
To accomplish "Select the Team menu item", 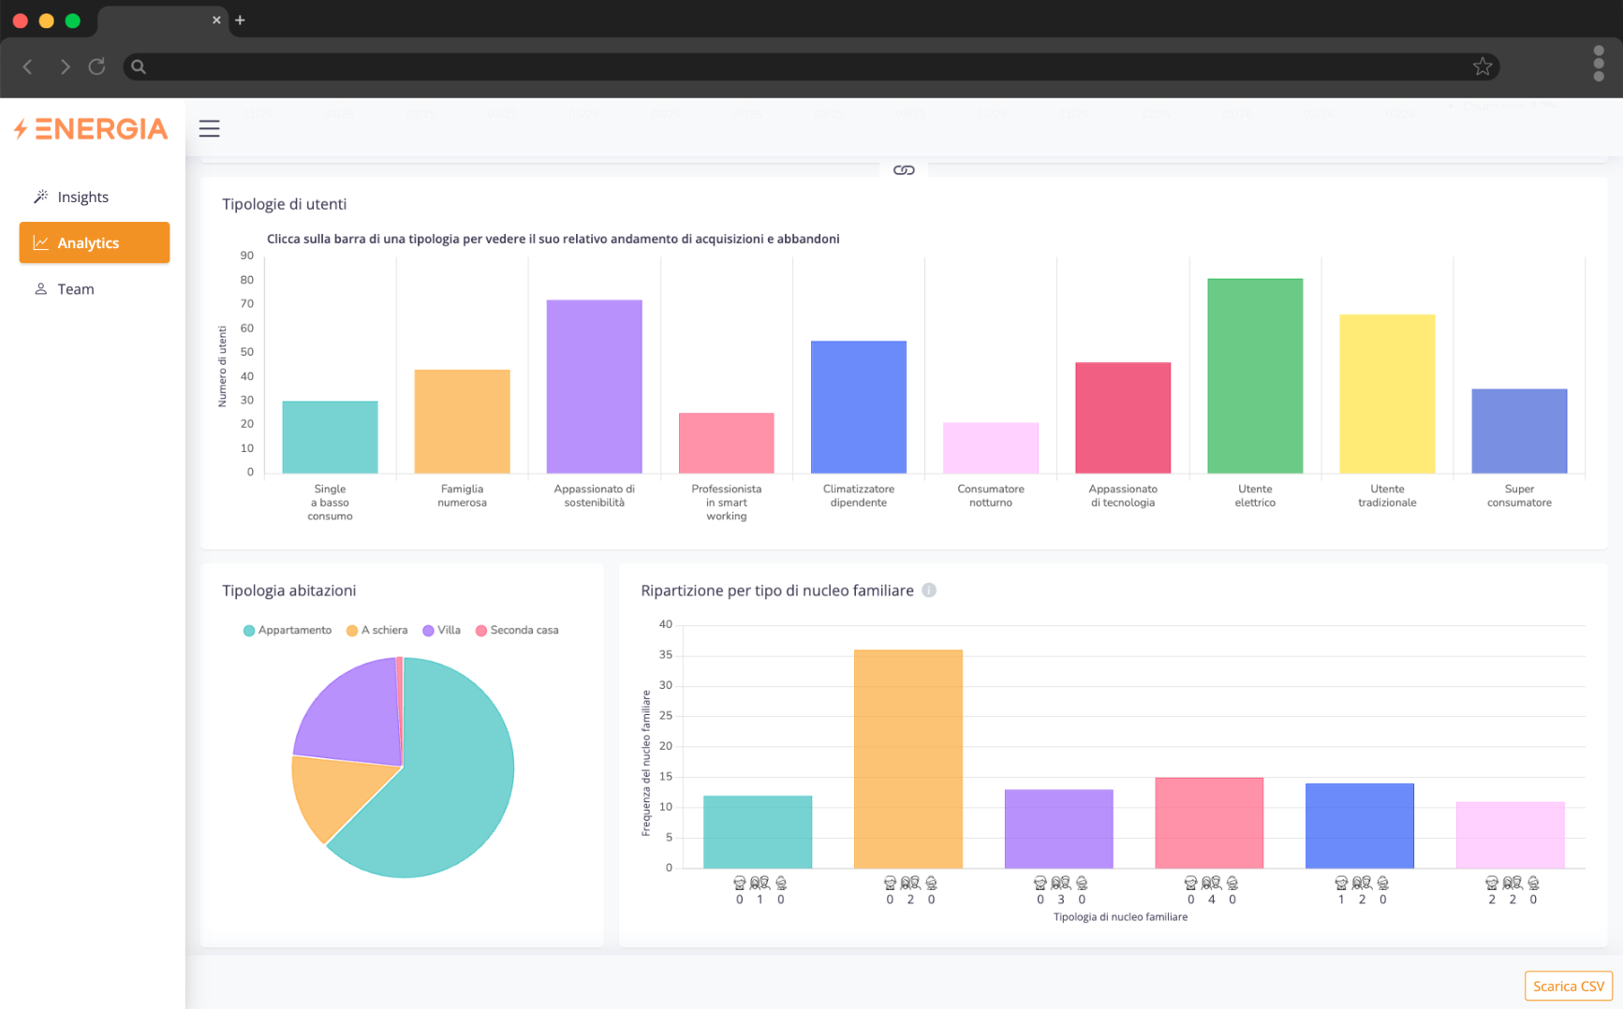I will point(75,289).
